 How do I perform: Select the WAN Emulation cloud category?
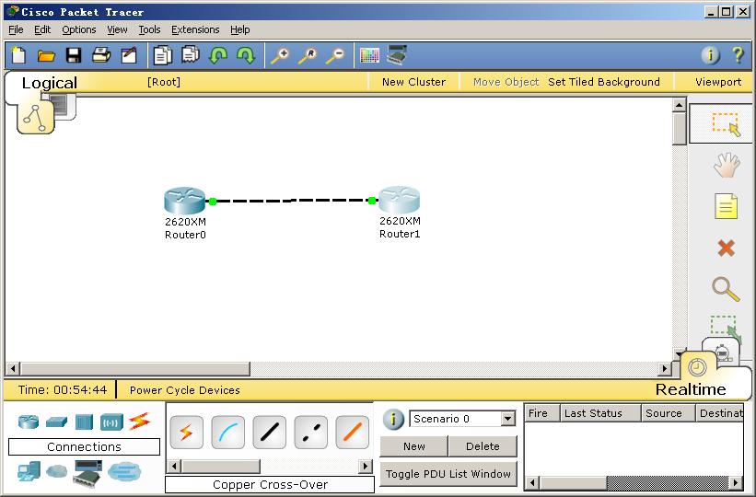(x=57, y=471)
